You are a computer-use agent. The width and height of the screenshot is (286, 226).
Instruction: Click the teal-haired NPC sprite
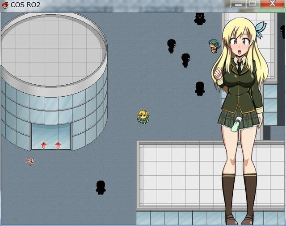[214, 46]
